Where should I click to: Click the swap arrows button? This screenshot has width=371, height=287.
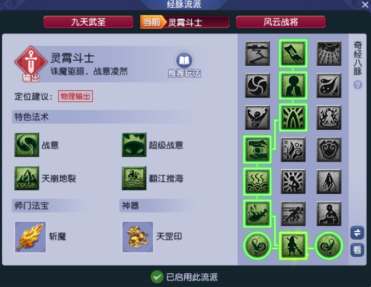(x=357, y=233)
